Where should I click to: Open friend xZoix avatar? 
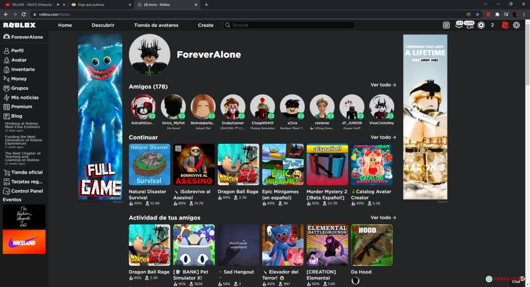(x=292, y=107)
